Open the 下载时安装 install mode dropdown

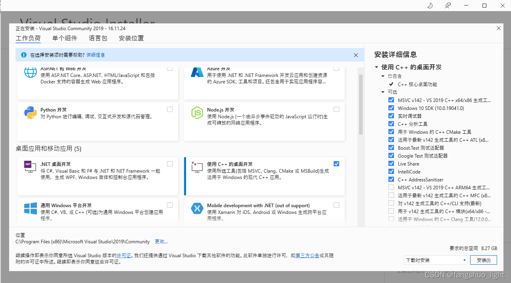pyautogui.click(x=436, y=260)
